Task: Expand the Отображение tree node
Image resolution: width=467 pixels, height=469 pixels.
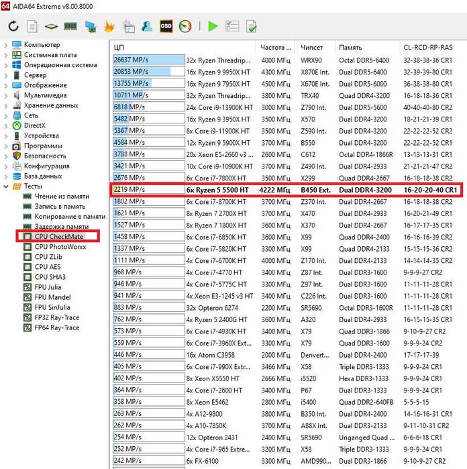Action: coord(5,85)
